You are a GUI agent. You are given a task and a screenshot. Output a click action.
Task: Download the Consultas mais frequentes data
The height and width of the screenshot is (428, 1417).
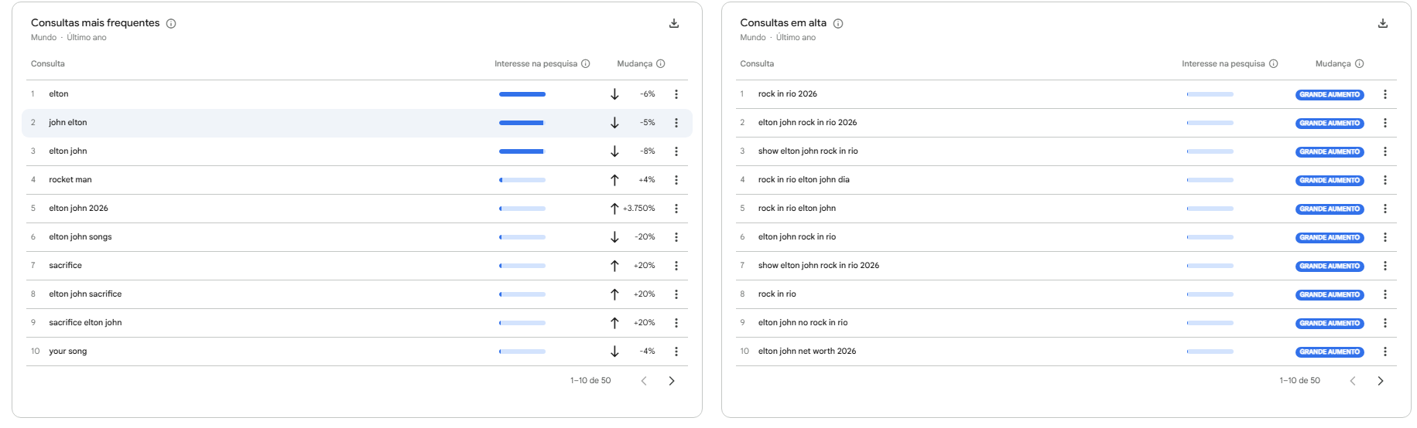pyautogui.click(x=674, y=23)
